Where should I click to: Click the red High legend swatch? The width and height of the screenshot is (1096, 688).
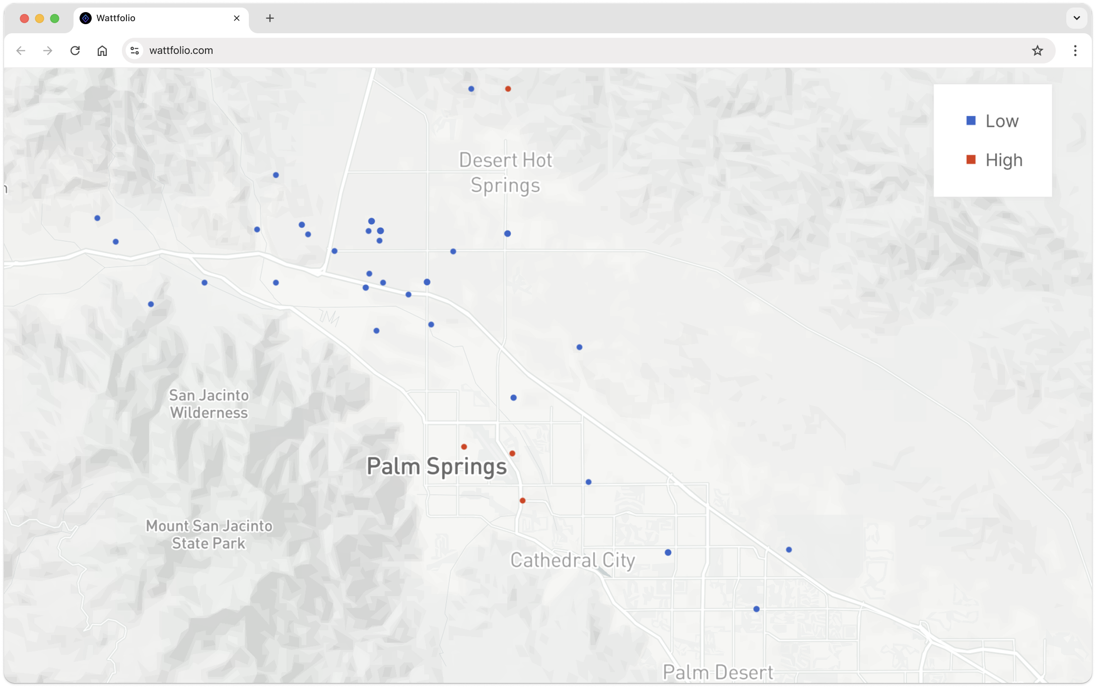click(x=971, y=160)
